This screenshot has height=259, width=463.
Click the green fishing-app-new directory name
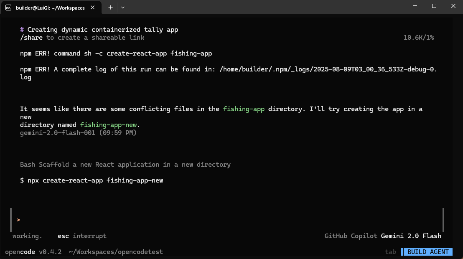pos(108,125)
